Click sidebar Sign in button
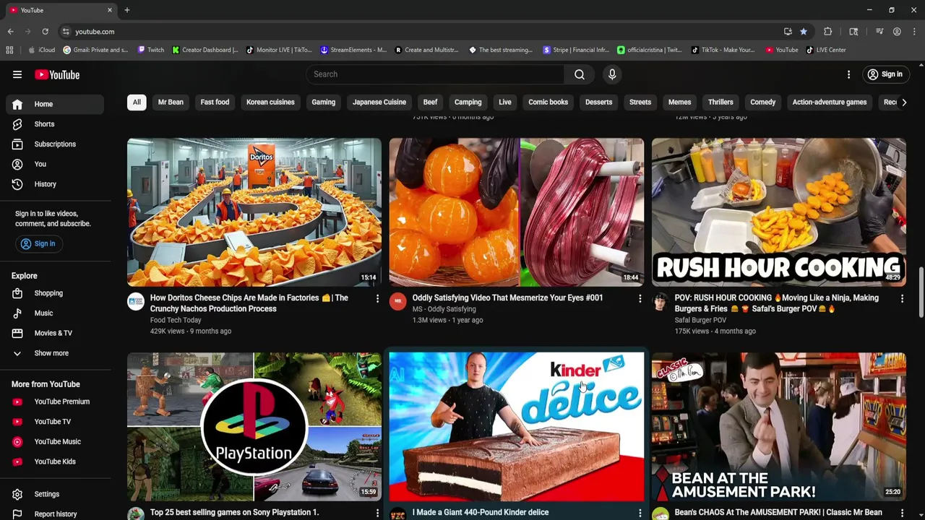Screen dimensions: 925x520 point(38,243)
